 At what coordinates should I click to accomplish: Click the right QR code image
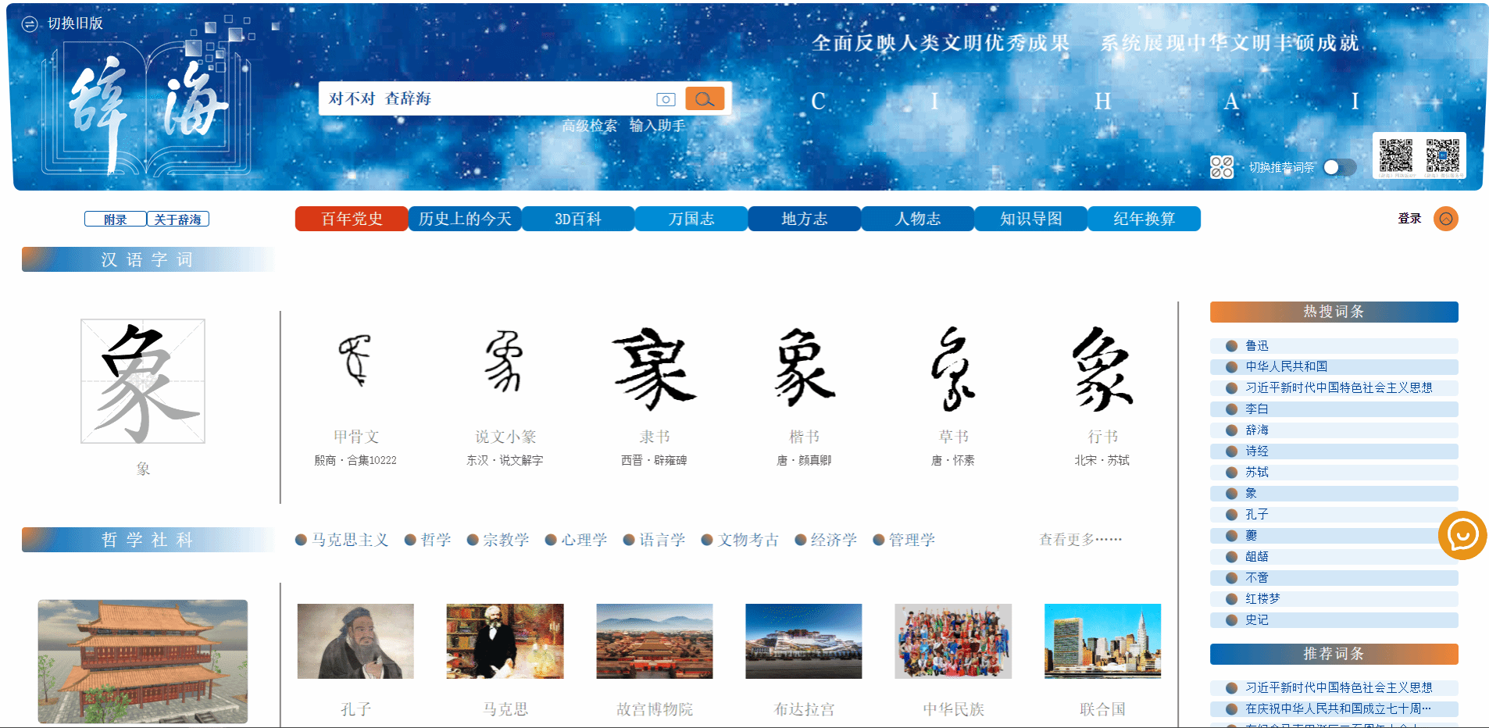1442,155
